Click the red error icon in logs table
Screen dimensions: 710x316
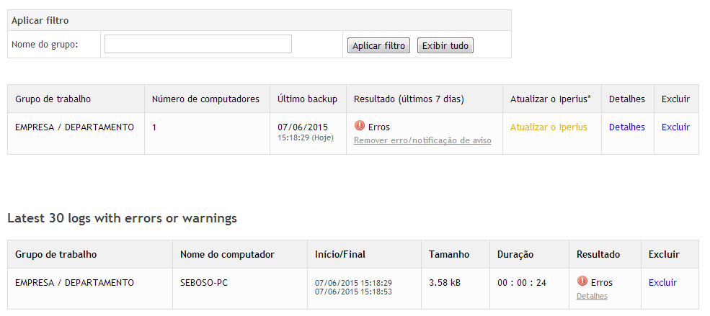(582, 281)
